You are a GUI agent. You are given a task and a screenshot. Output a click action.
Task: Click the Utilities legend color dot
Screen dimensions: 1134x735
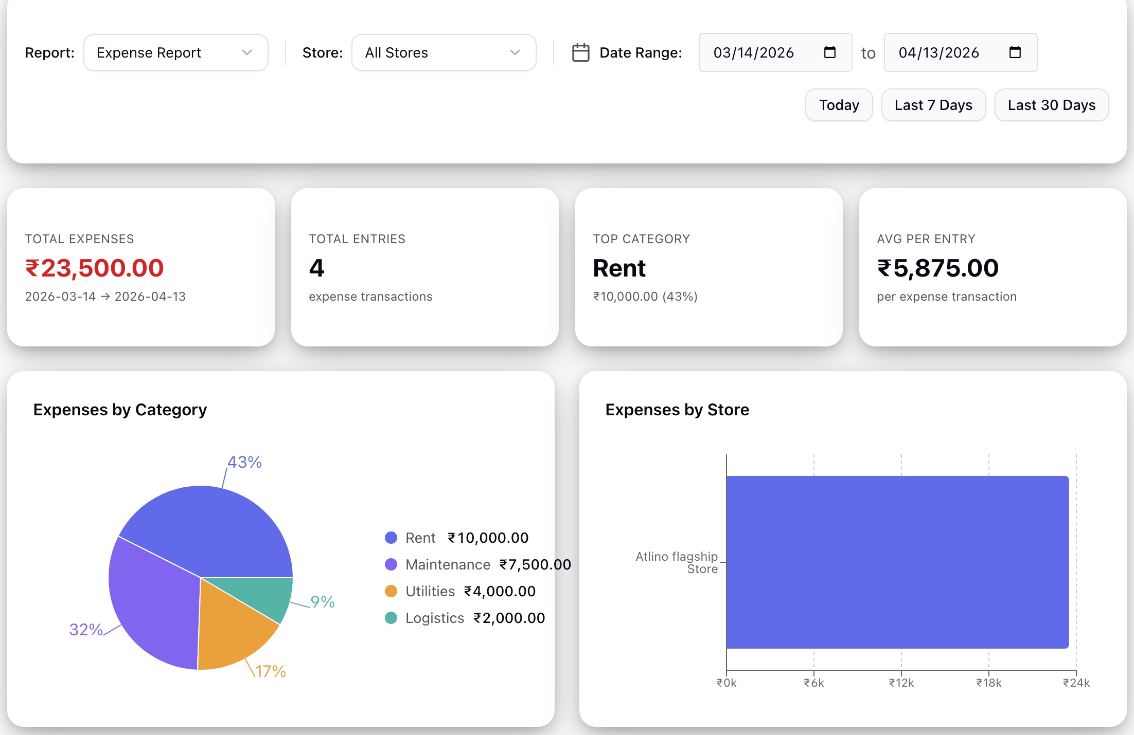[391, 591]
